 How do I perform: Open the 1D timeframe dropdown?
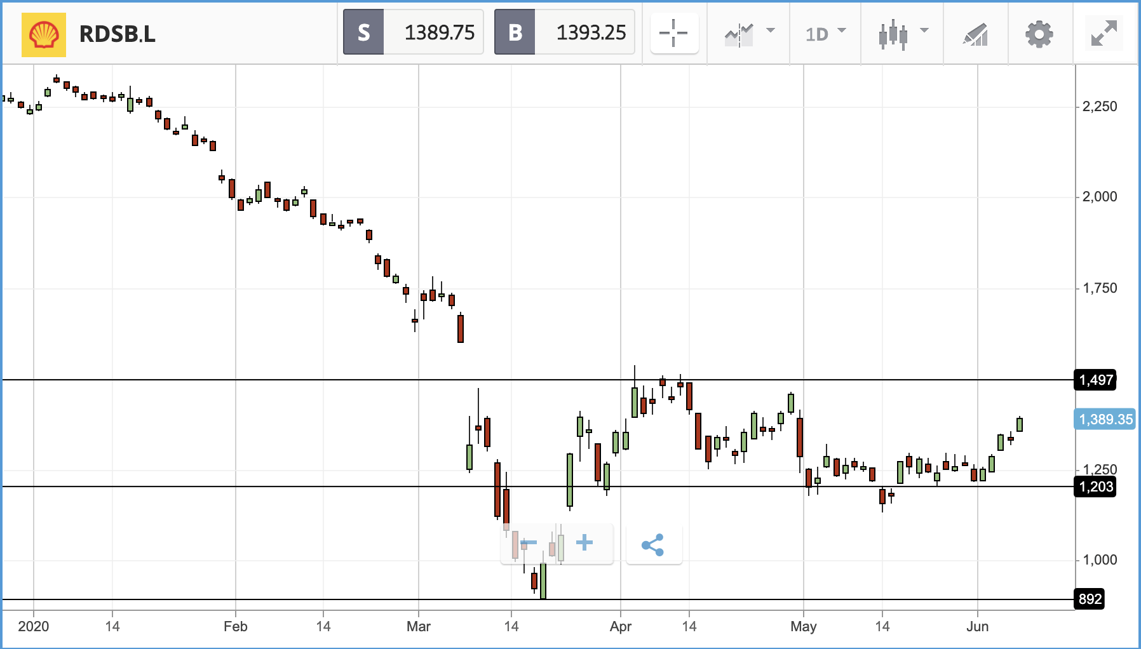[825, 33]
